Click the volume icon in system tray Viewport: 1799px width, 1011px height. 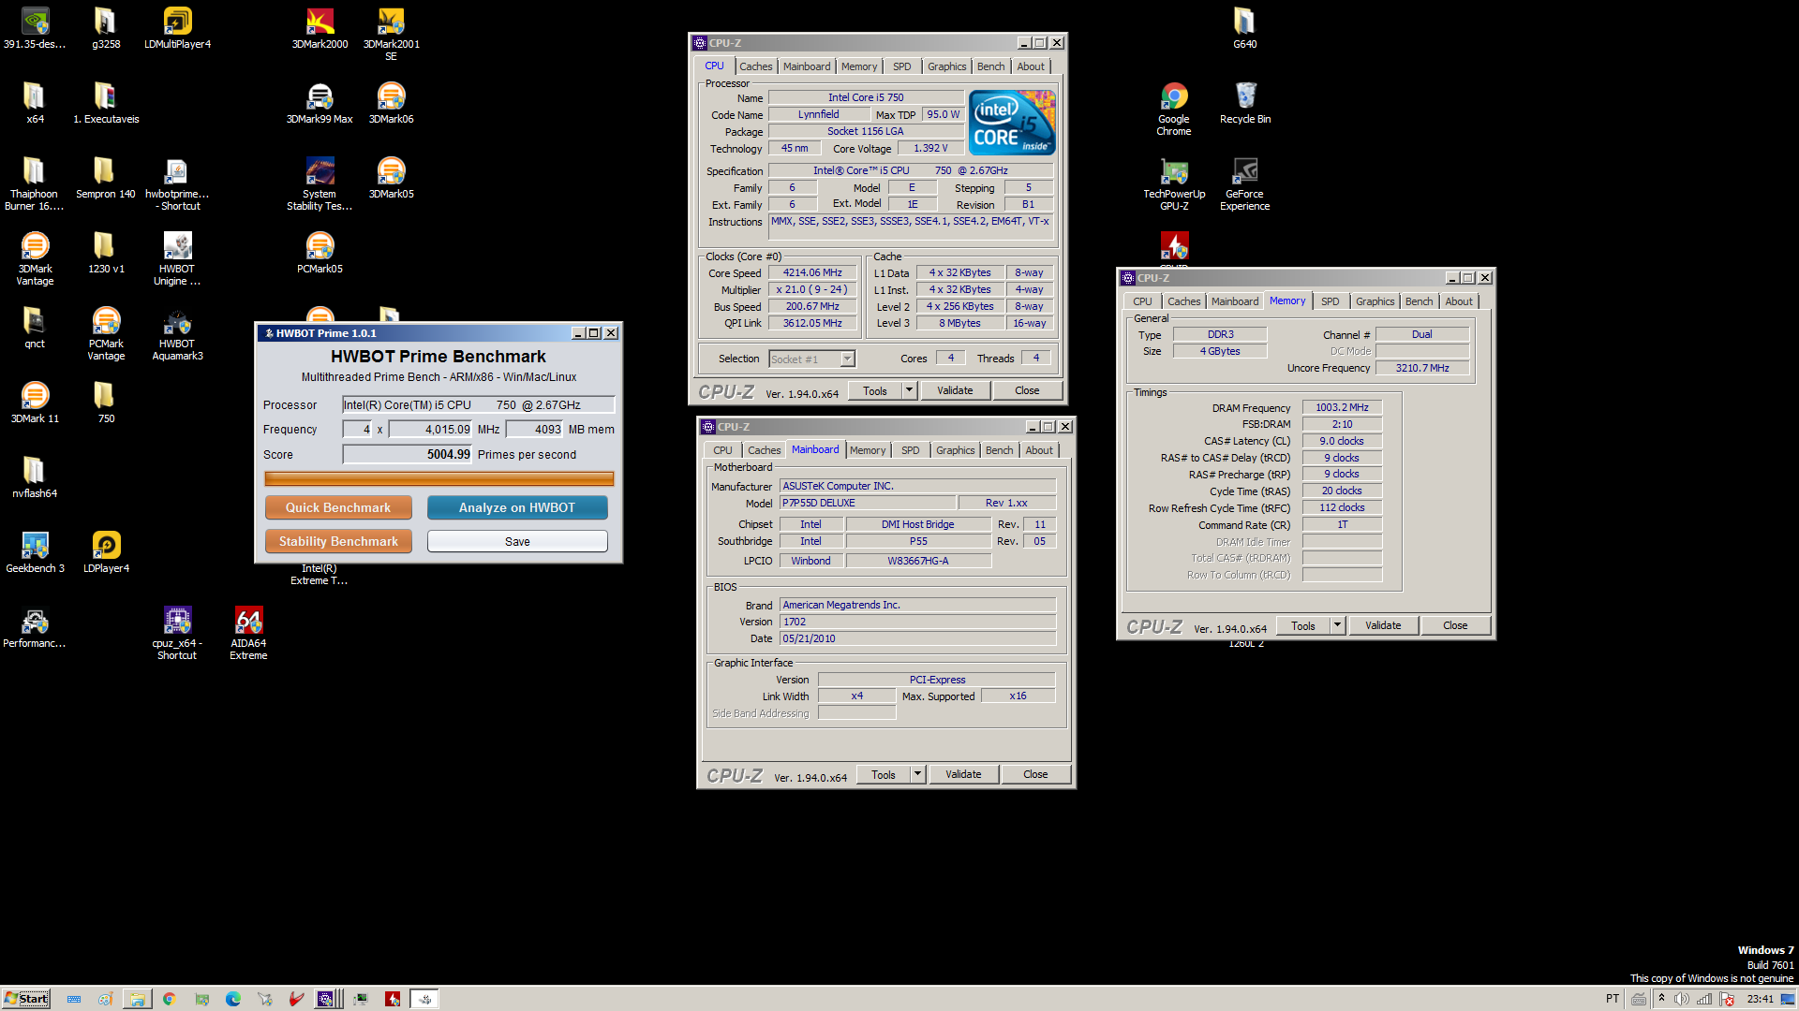pyautogui.click(x=1682, y=999)
